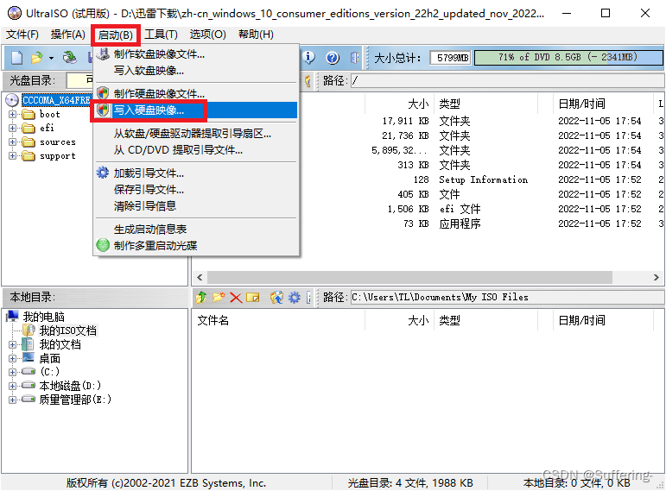This screenshot has width=666, height=491.
Task: Select CCCOMA_X64FRE disc root node
Action: click(x=56, y=100)
